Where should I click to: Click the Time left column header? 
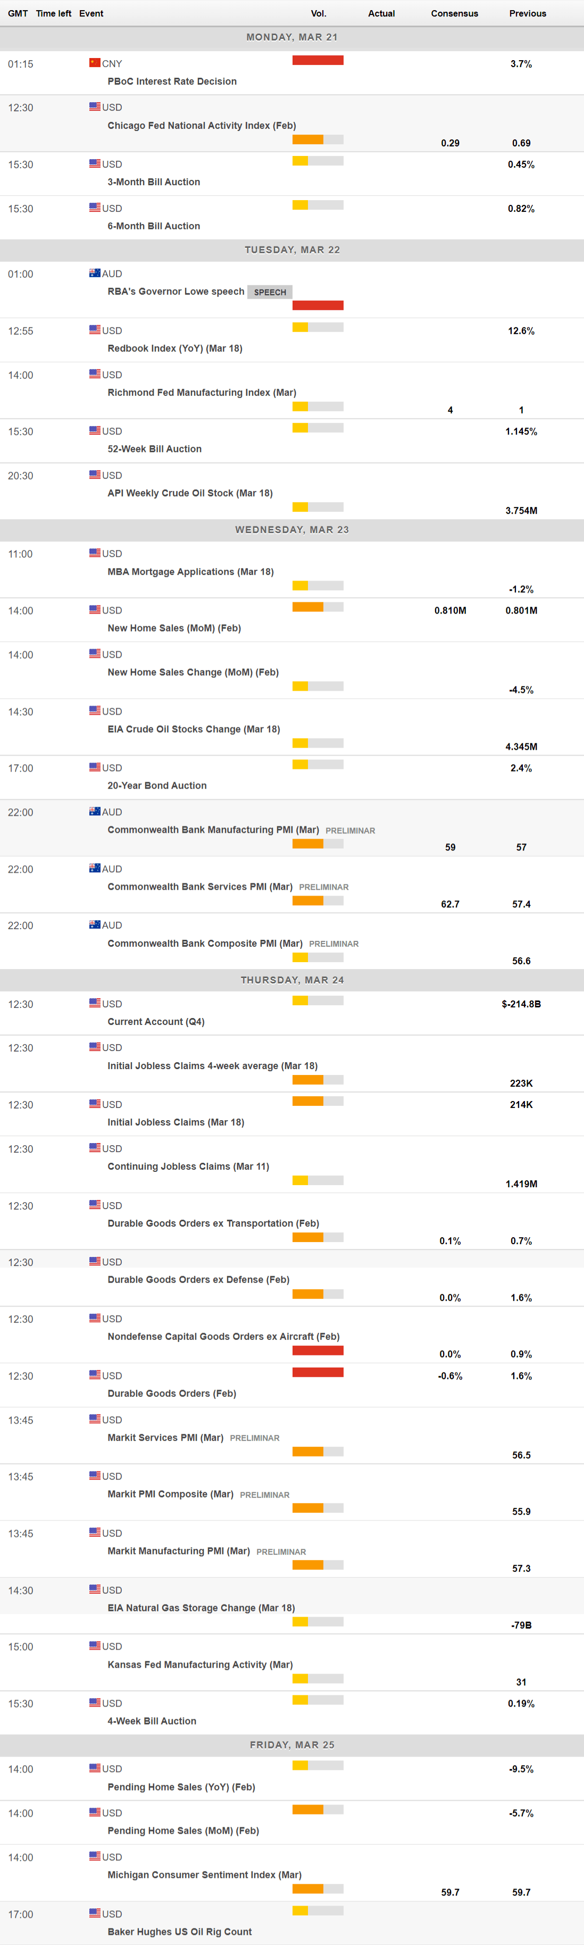coord(54,14)
